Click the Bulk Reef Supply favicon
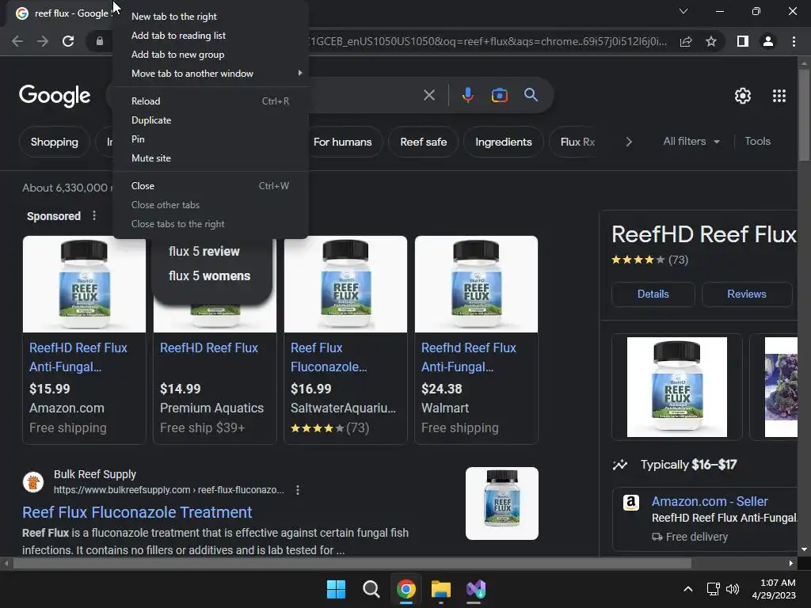811x608 pixels. tap(33, 482)
